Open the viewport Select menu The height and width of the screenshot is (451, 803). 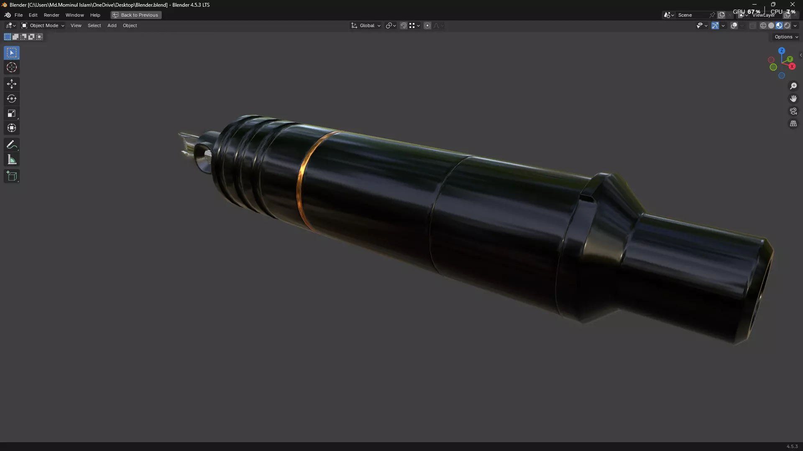[x=95, y=26]
